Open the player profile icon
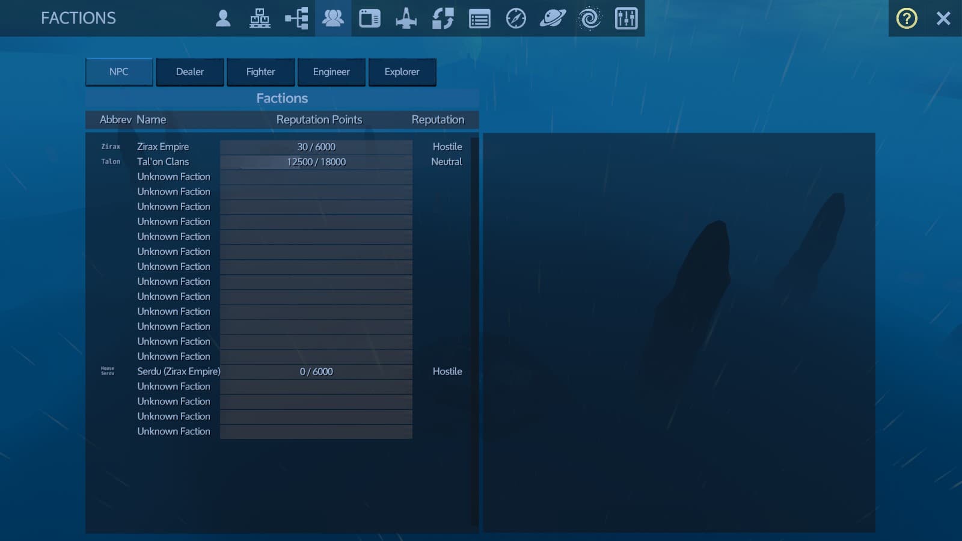 [x=223, y=18]
